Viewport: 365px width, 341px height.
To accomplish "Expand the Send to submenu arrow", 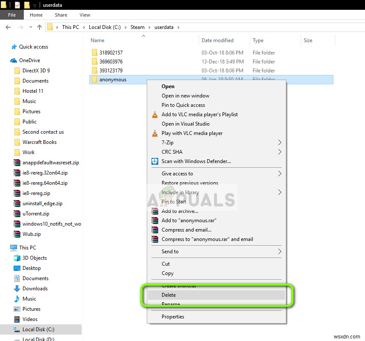I will [x=279, y=252].
